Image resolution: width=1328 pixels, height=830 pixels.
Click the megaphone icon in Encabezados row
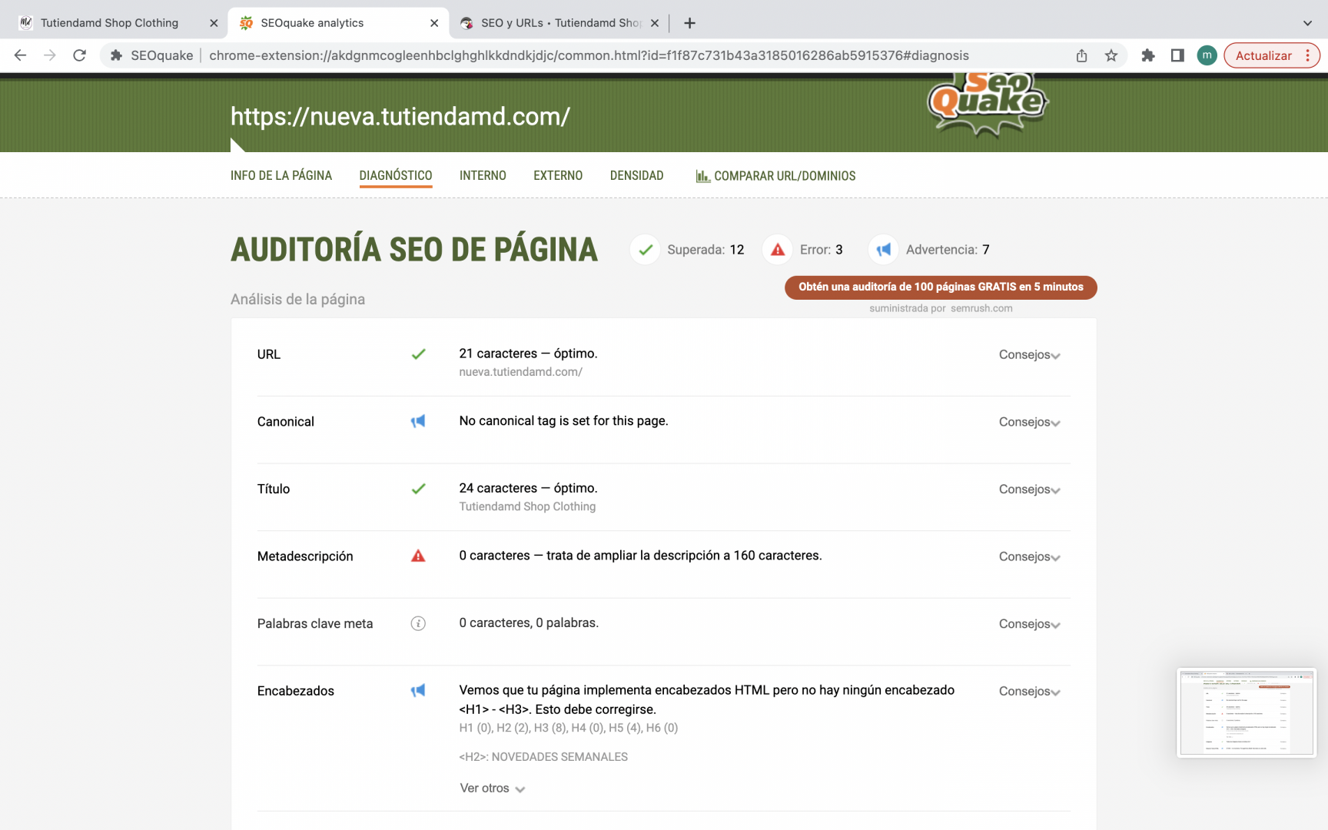(x=418, y=690)
